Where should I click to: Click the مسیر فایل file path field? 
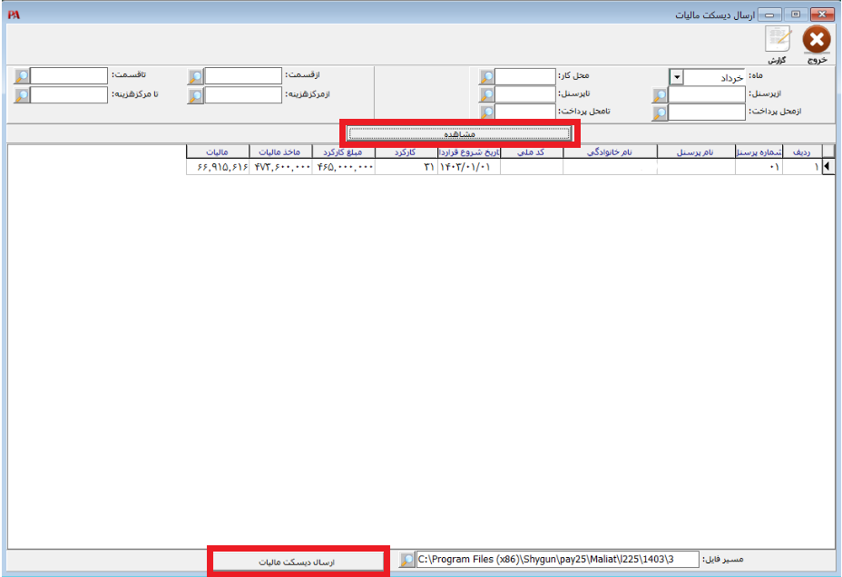tap(557, 560)
